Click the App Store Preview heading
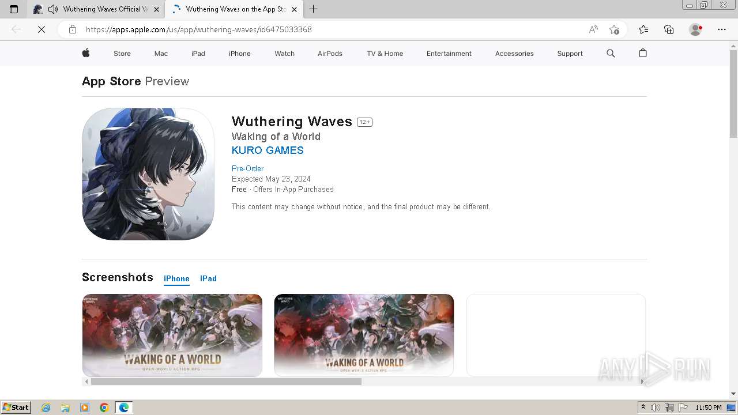 click(x=135, y=81)
